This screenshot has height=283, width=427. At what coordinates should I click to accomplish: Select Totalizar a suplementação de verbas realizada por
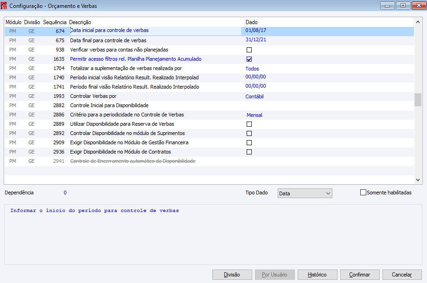209,68
